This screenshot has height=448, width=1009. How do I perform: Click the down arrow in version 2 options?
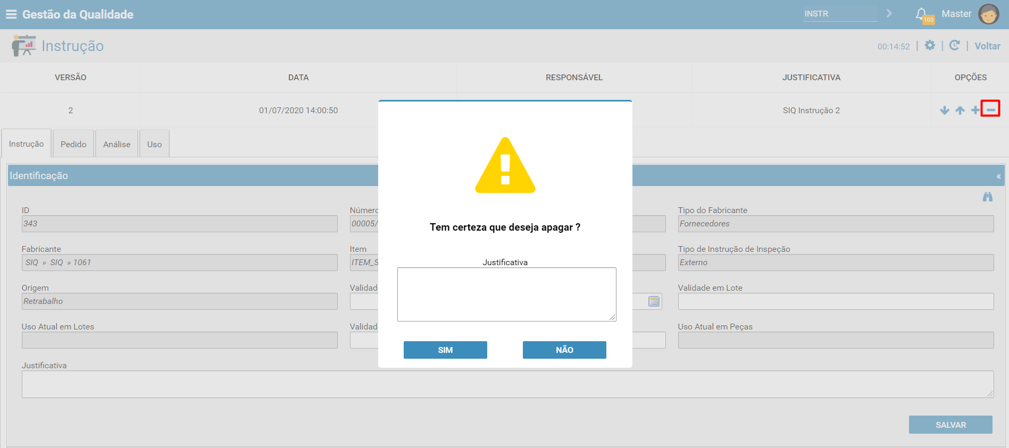click(945, 111)
